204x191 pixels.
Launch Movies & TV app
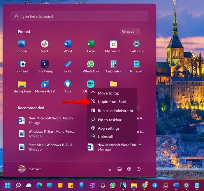point(45,87)
